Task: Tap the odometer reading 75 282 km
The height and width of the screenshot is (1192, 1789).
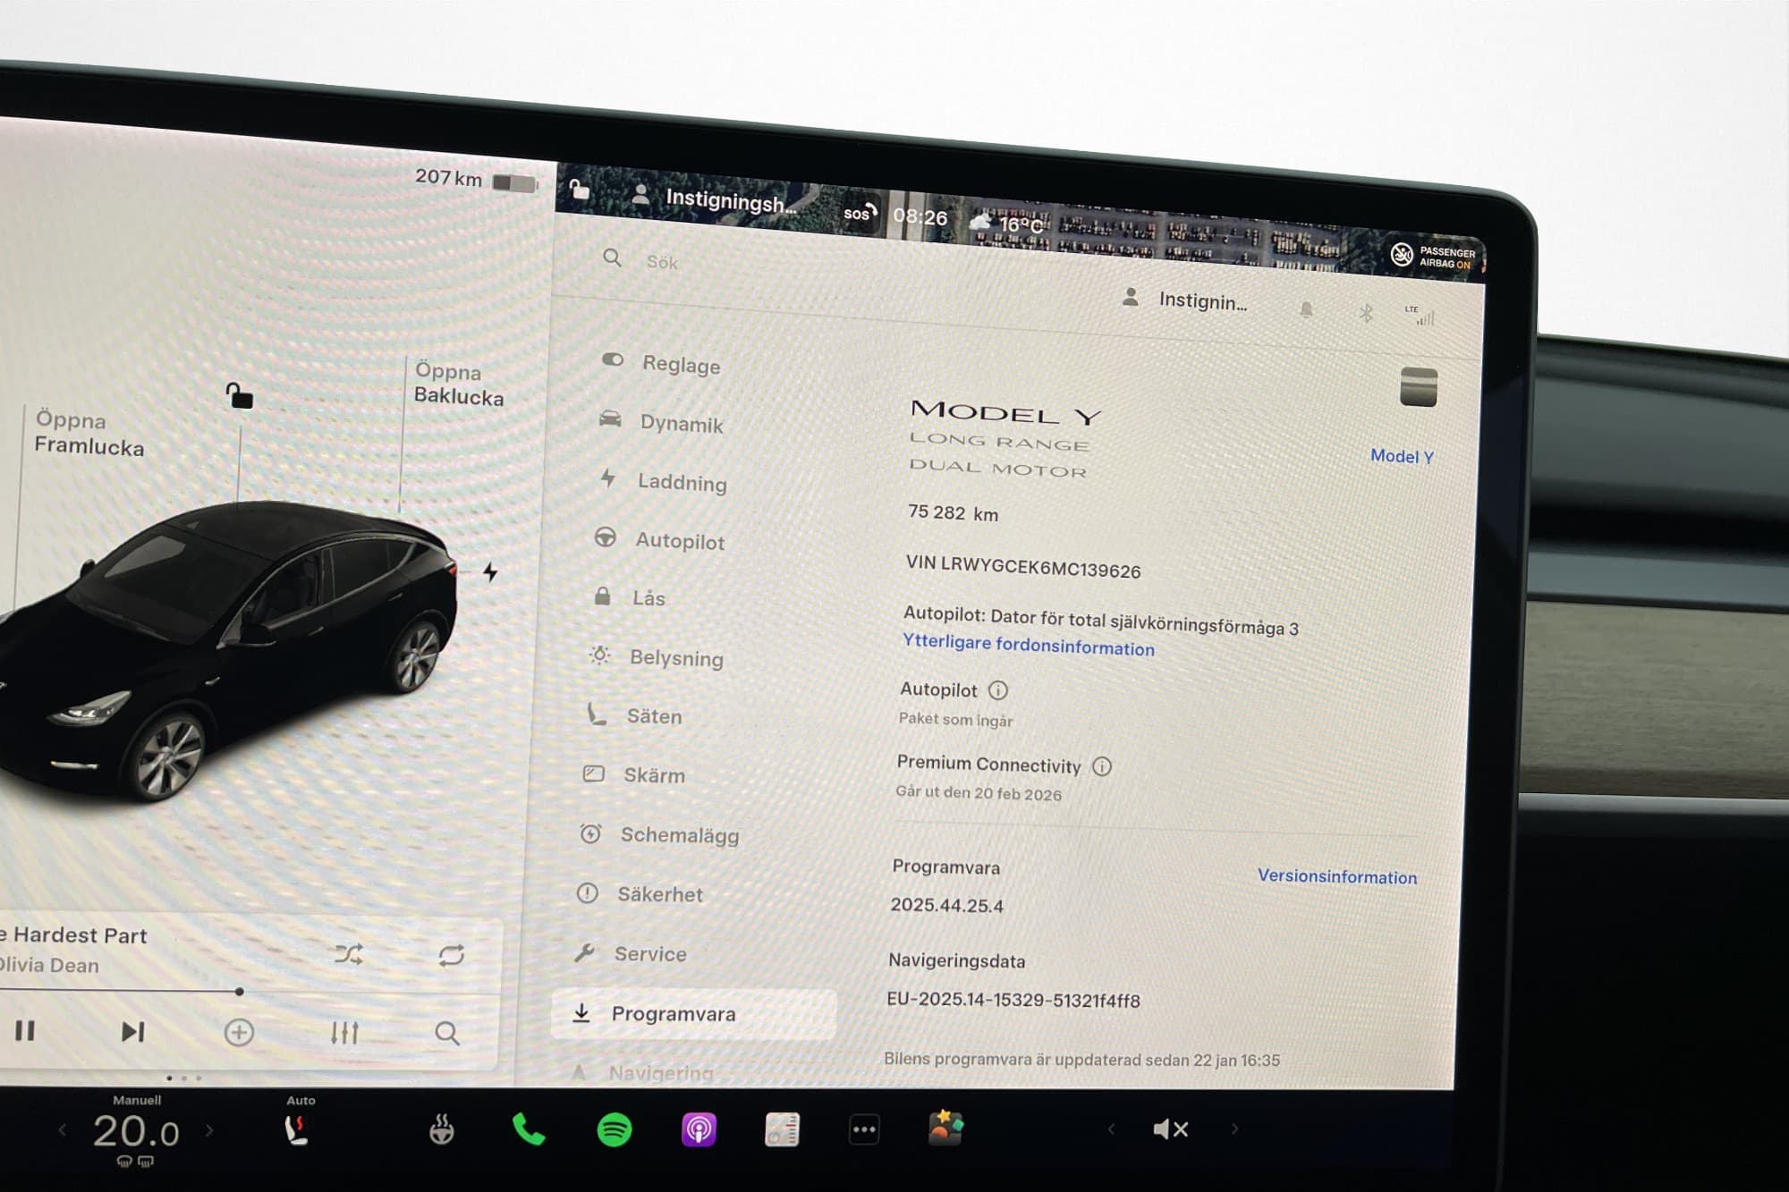Action: point(953,512)
